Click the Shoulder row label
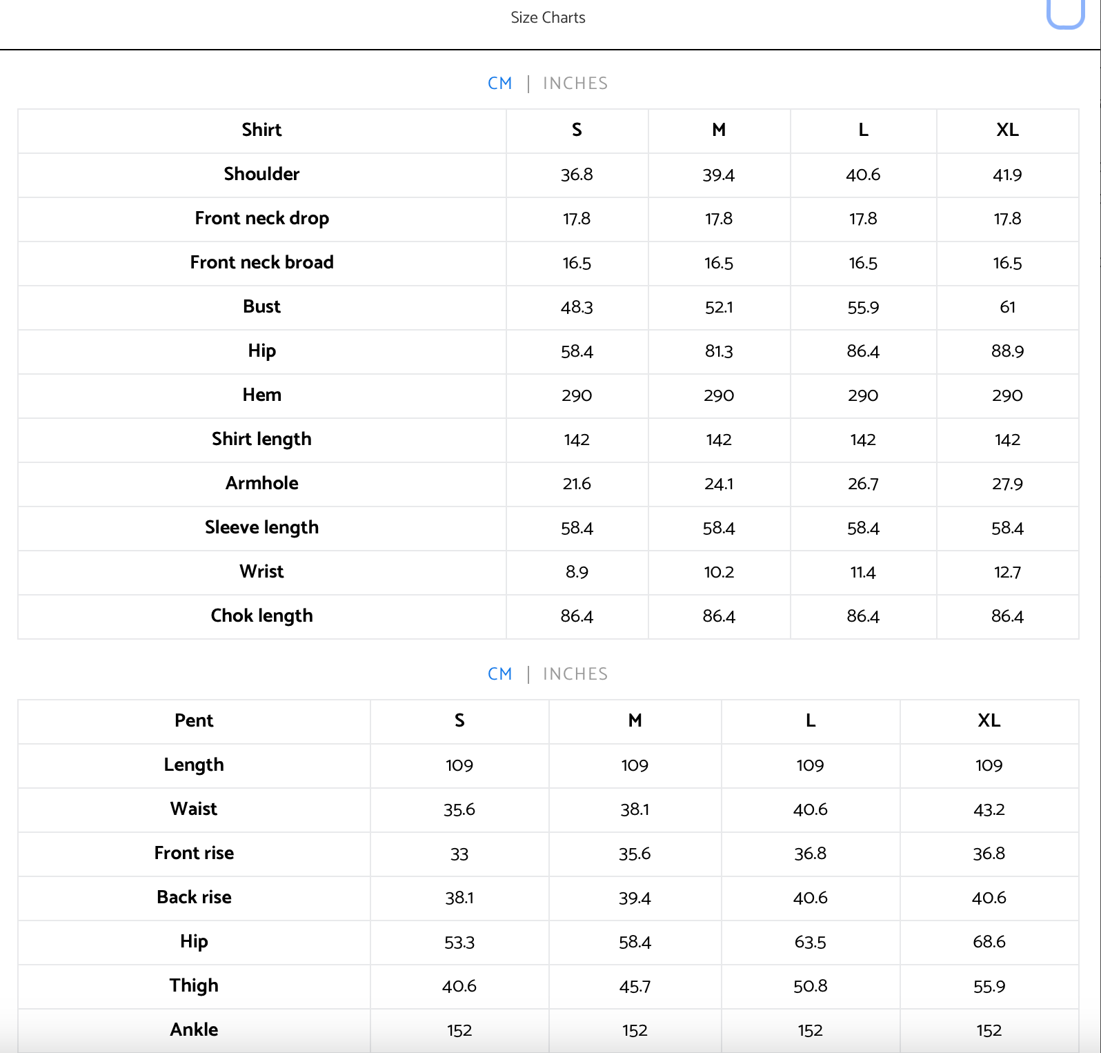Screen dimensions: 1101x1053 coord(261,175)
